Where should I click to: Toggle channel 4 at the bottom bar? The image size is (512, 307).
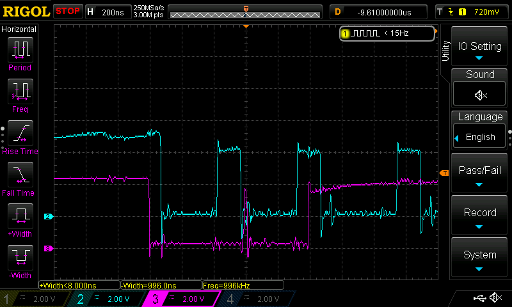[257, 299]
